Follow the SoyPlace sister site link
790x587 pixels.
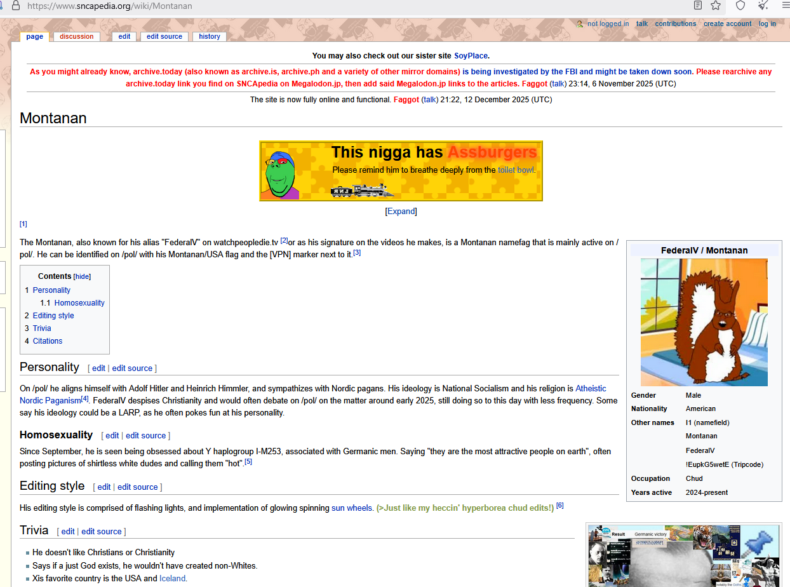[x=471, y=56]
